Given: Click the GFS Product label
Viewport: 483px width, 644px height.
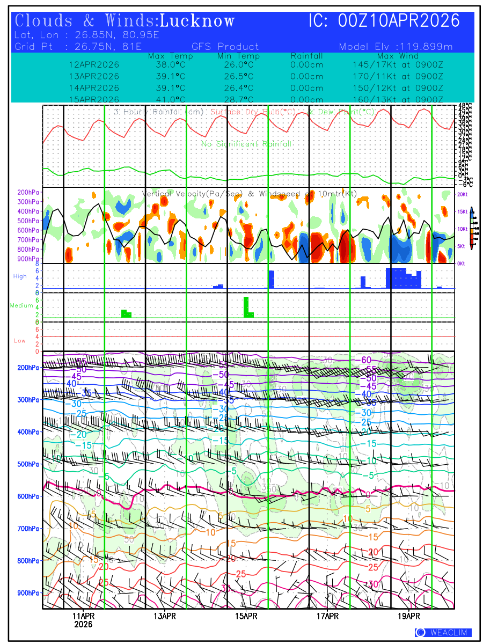Looking at the screenshot, I should click(x=225, y=47).
